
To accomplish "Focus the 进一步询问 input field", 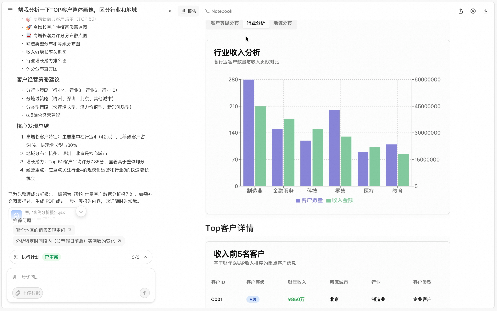I will click(81, 277).
